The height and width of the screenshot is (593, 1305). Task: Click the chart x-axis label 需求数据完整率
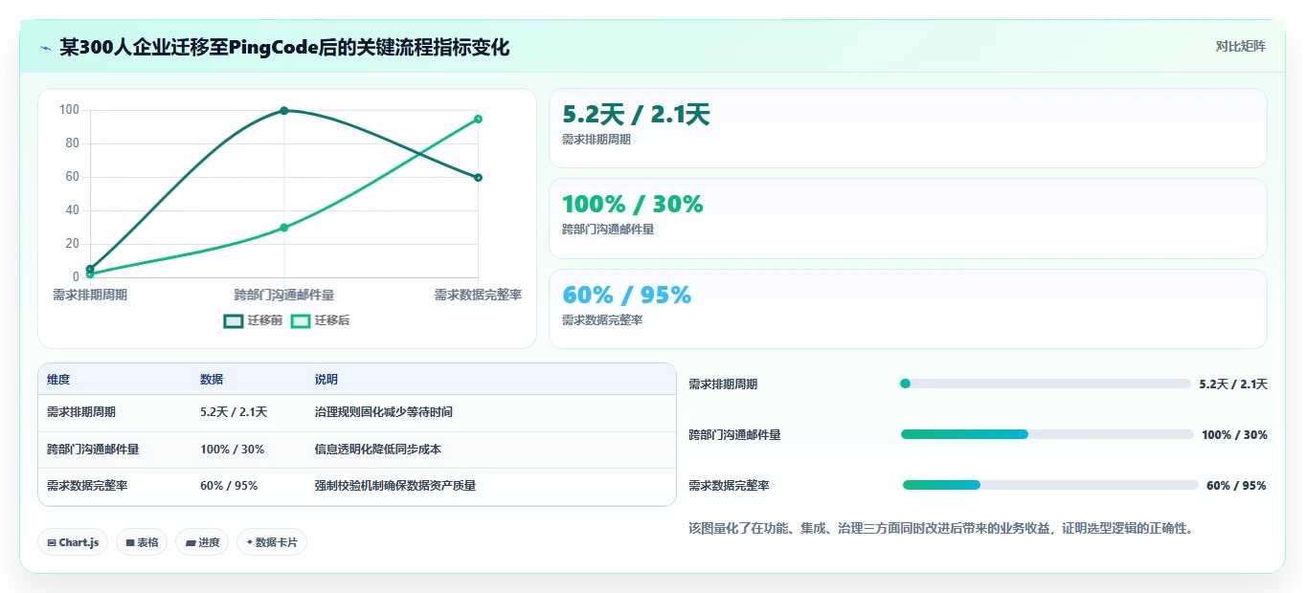[x=478, y=295]
